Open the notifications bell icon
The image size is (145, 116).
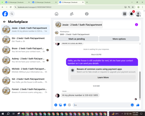(131, 14)
